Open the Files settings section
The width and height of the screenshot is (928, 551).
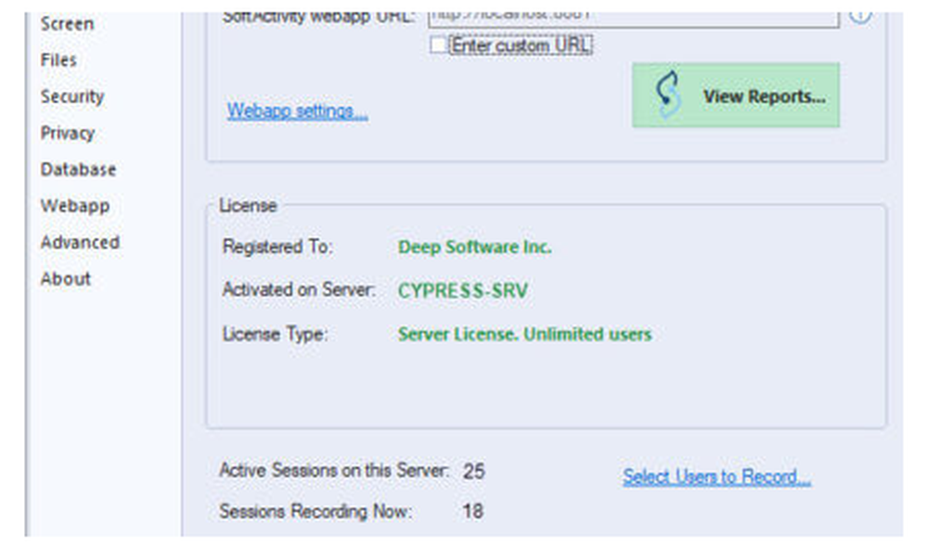click(x=58, y=59)
